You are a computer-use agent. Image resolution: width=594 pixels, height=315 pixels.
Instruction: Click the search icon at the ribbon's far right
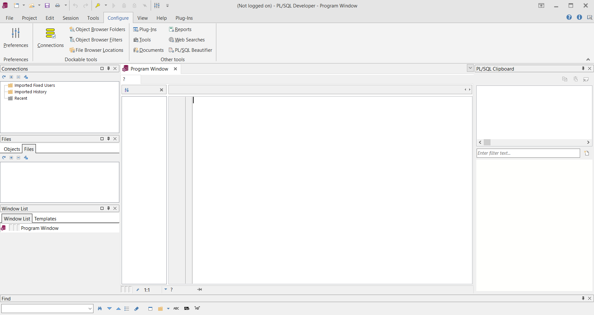590,17
